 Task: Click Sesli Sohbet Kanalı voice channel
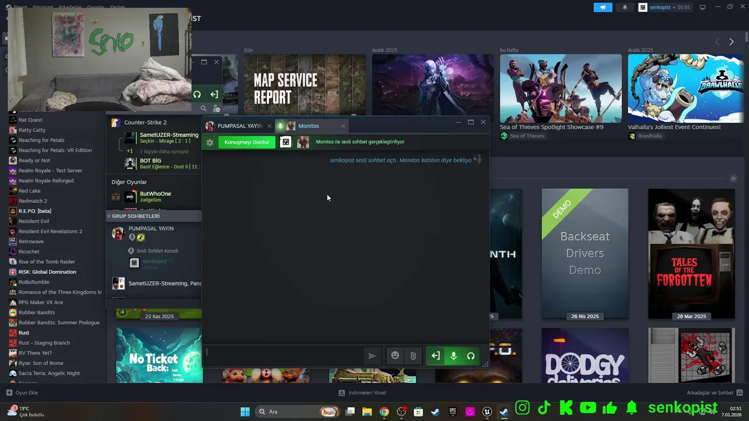[157, 251]
